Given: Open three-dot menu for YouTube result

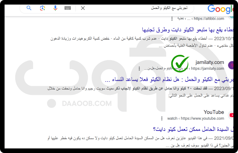Looking at the screenshot, I should coord(162,118).
